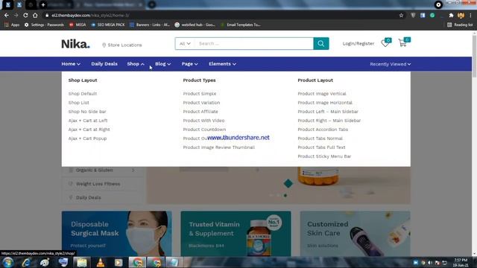The width and height of the screenshot is (477, 268).
Task: Switch to first Chrome taskbar window
Action: 137,262
